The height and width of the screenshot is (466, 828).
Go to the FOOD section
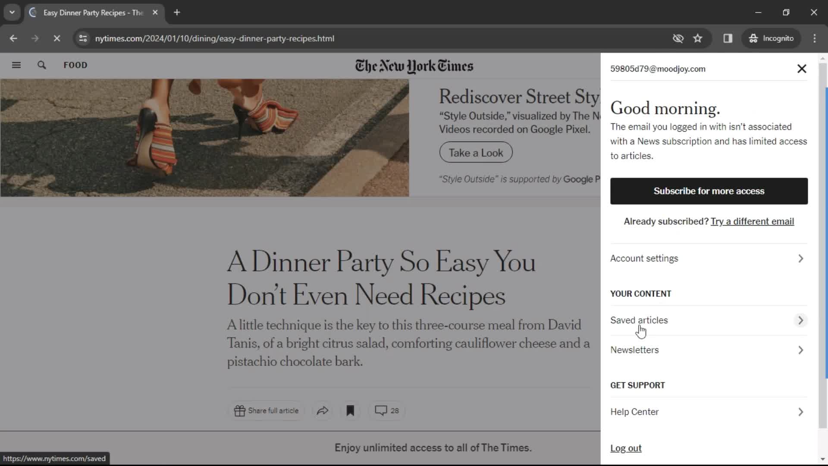(75, 65)
